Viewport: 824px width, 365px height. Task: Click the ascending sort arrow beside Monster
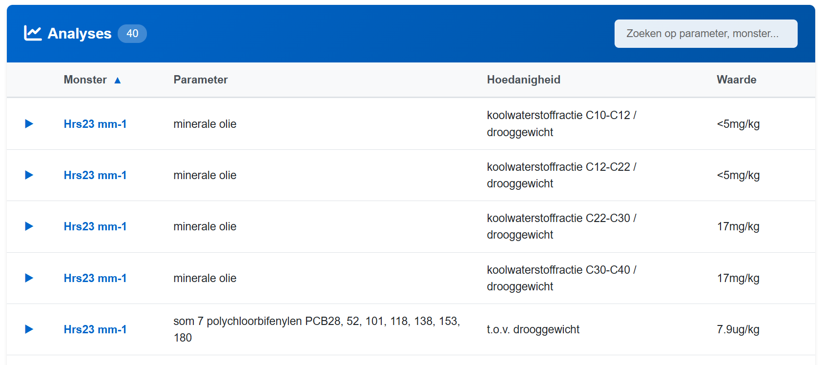118,81
